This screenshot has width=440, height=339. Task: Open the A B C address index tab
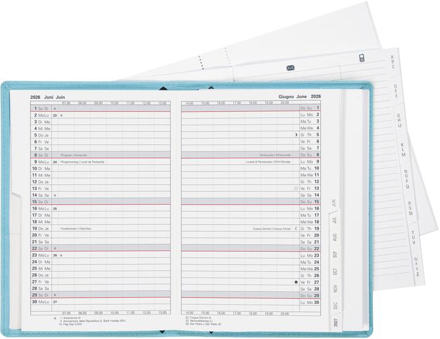point(394,60)
